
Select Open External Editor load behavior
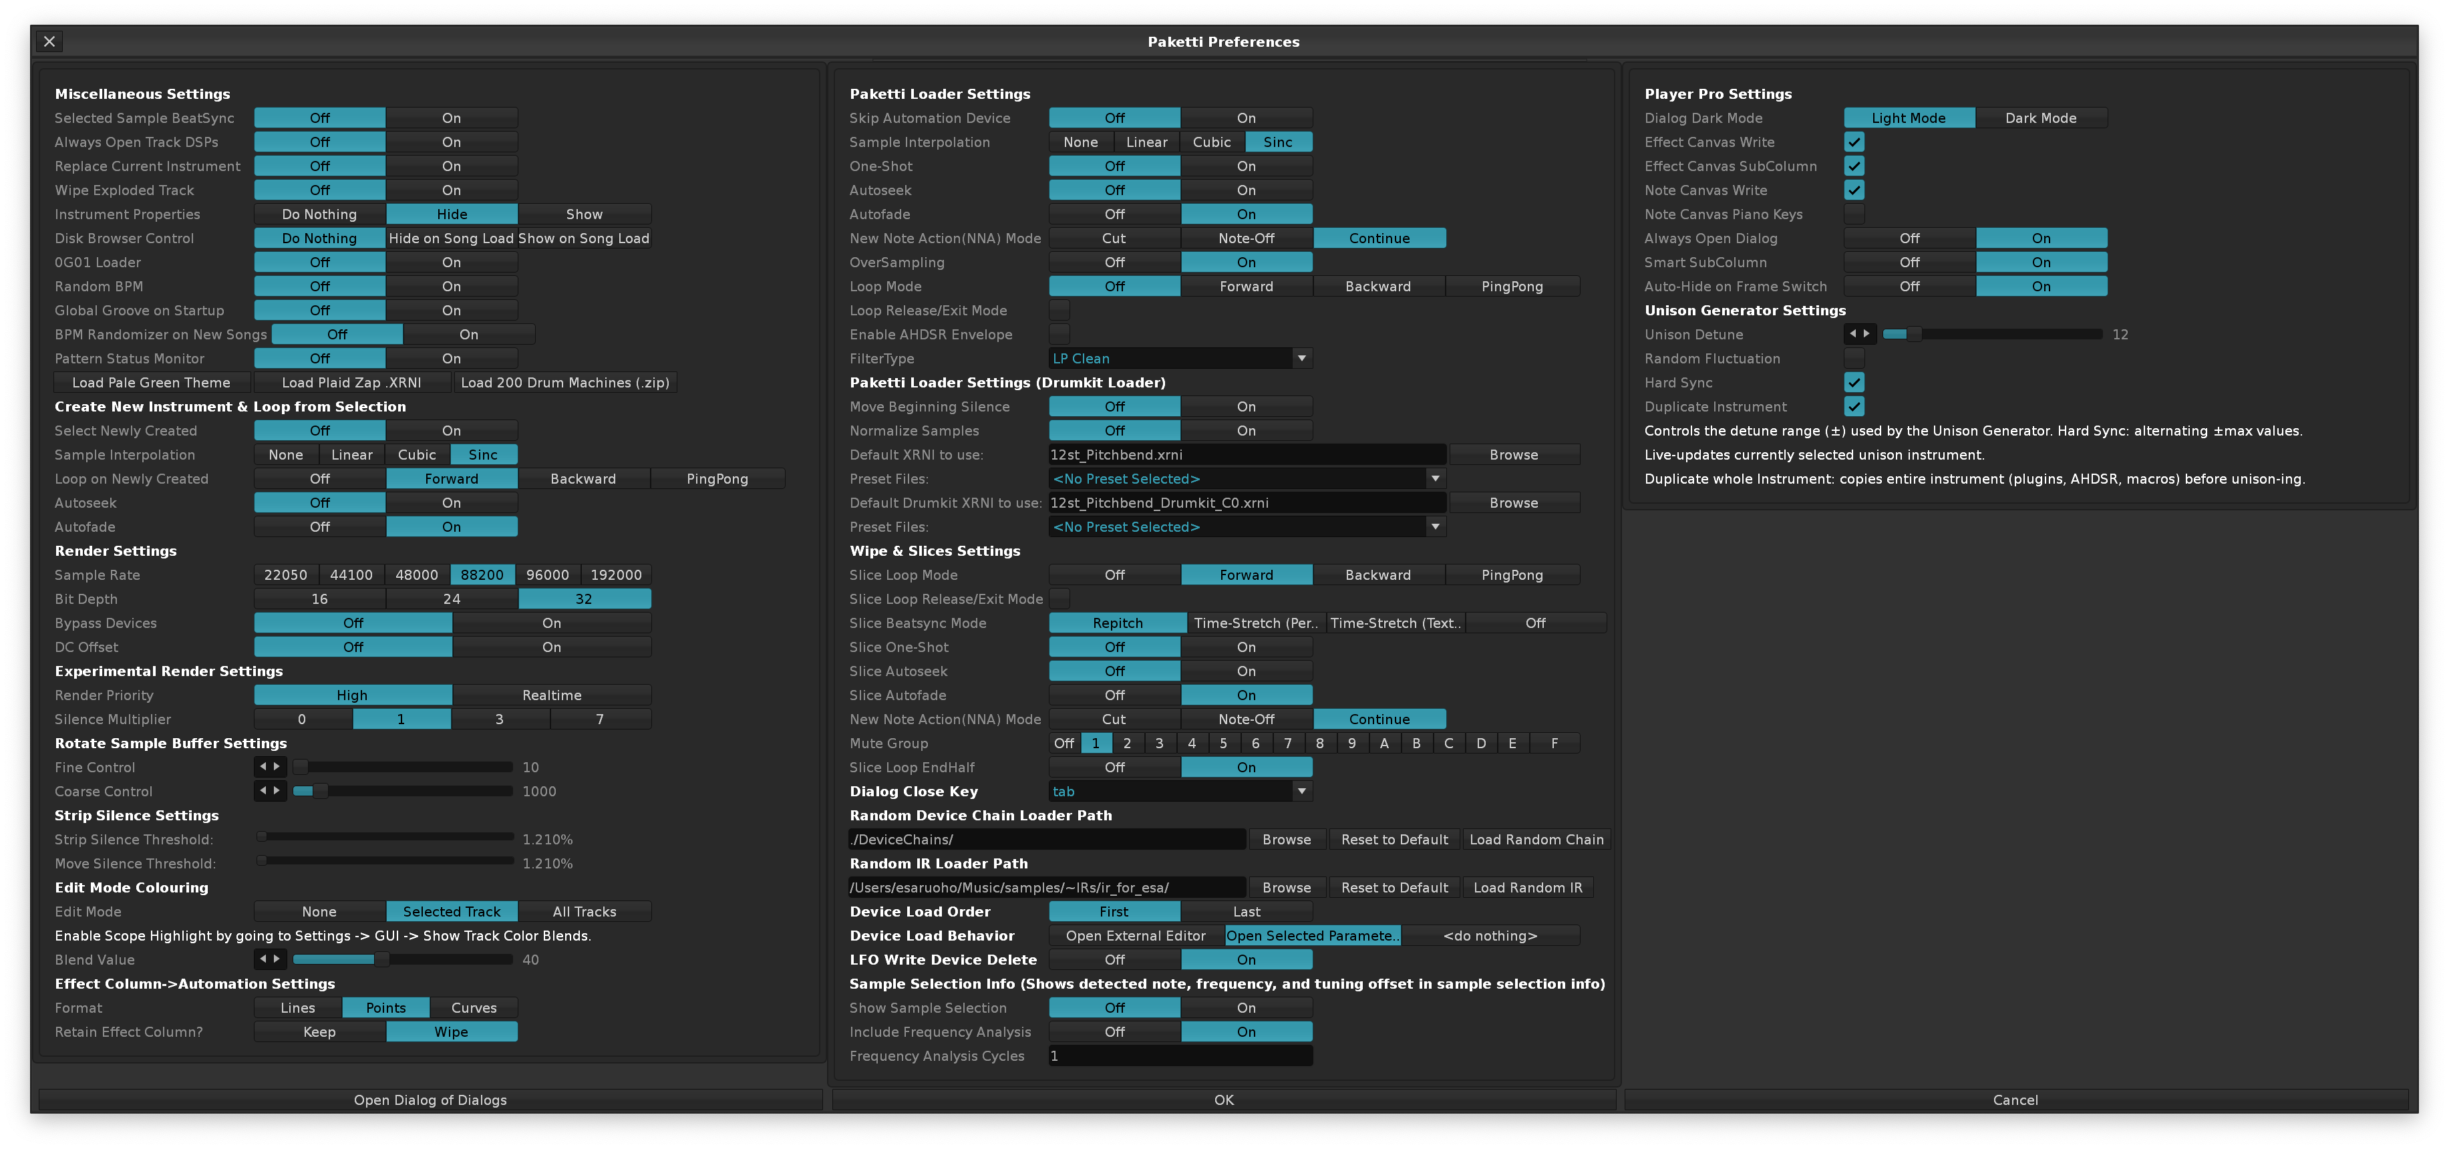pos(1136,935)
